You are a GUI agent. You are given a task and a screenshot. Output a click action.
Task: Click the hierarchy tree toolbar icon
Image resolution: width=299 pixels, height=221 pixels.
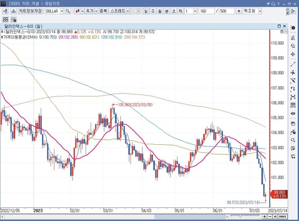pyautogui.click(x=13, y=11)
